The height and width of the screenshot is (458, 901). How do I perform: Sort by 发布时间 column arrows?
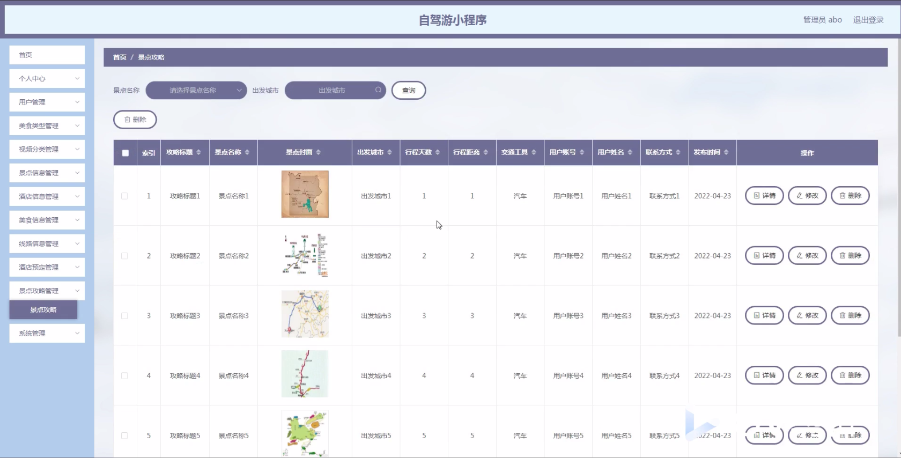click(x=726, y=152)
